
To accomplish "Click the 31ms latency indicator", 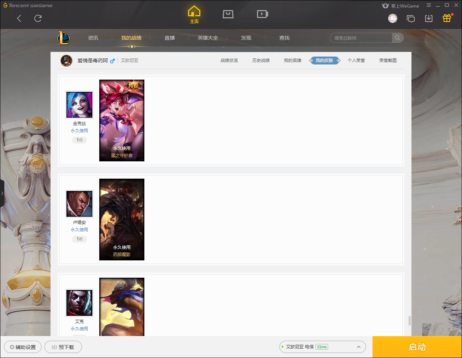I will coord(322,347).
